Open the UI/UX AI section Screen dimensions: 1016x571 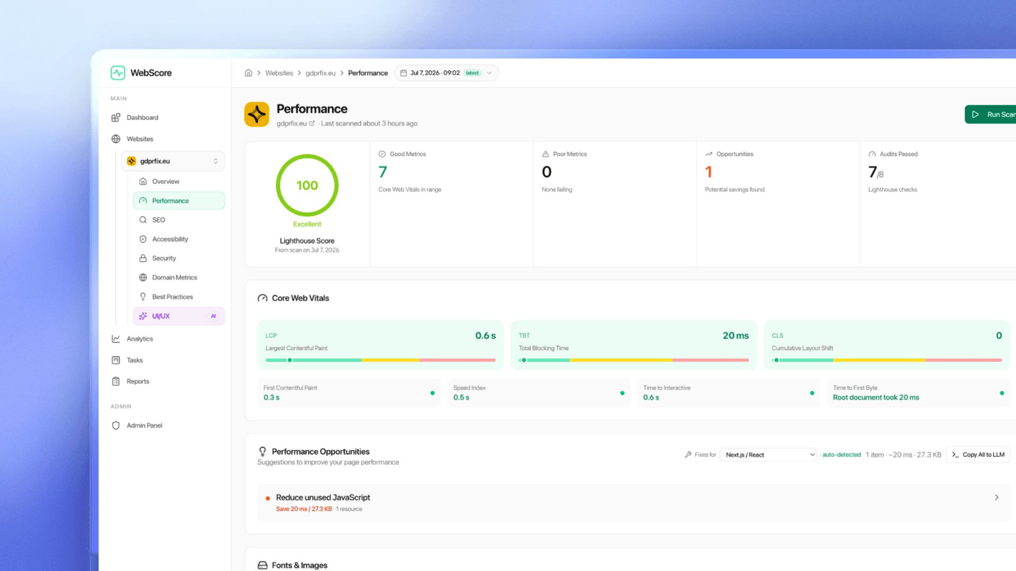tap(179, 316)
